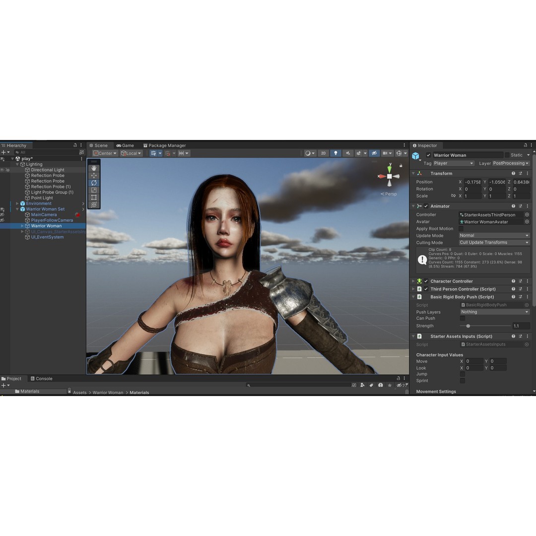Toggle Third Person Controller script checkbox
Screen dimensions: 536x536
tap(426, 289)
